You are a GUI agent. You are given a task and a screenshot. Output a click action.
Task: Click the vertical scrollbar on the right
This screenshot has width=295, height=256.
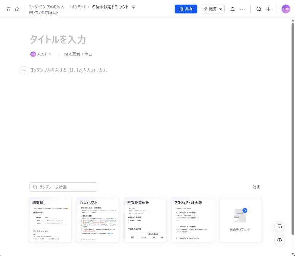[x=293, y=131]
